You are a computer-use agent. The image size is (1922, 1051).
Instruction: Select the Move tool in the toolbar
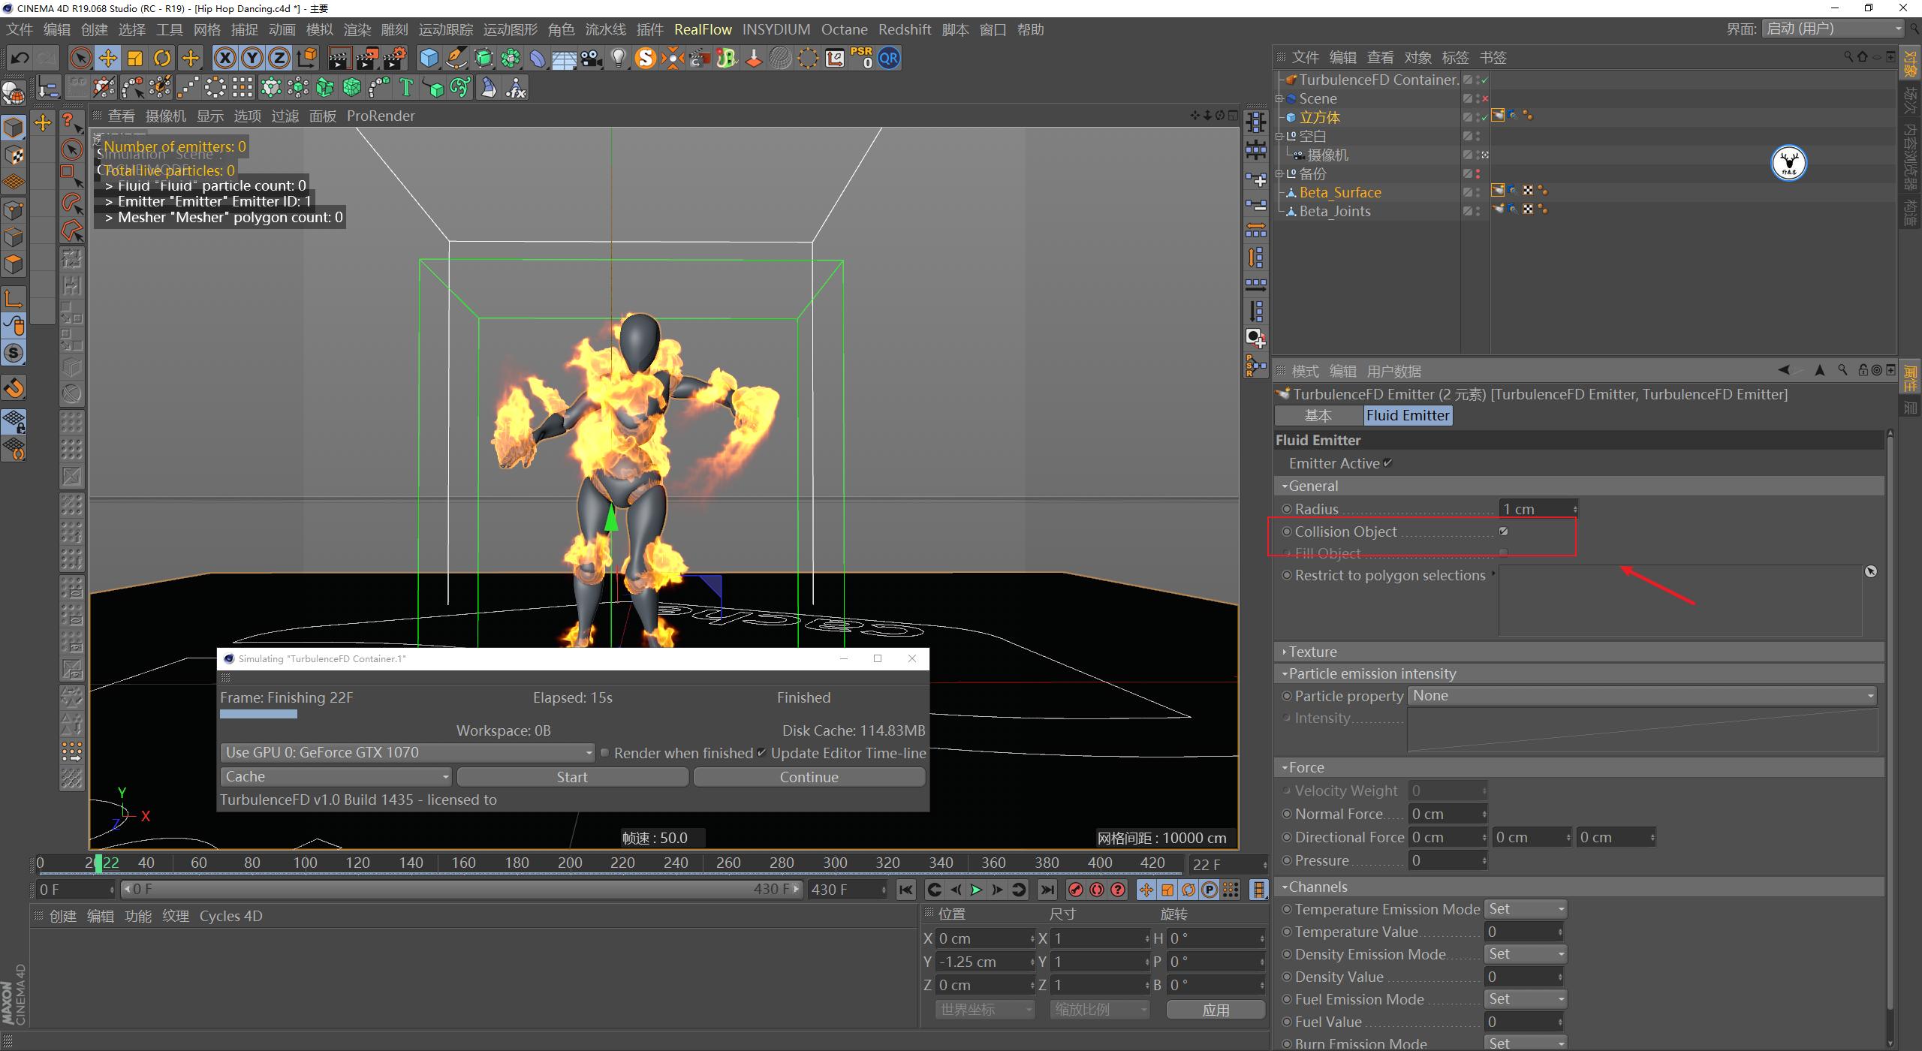point(107,58)
